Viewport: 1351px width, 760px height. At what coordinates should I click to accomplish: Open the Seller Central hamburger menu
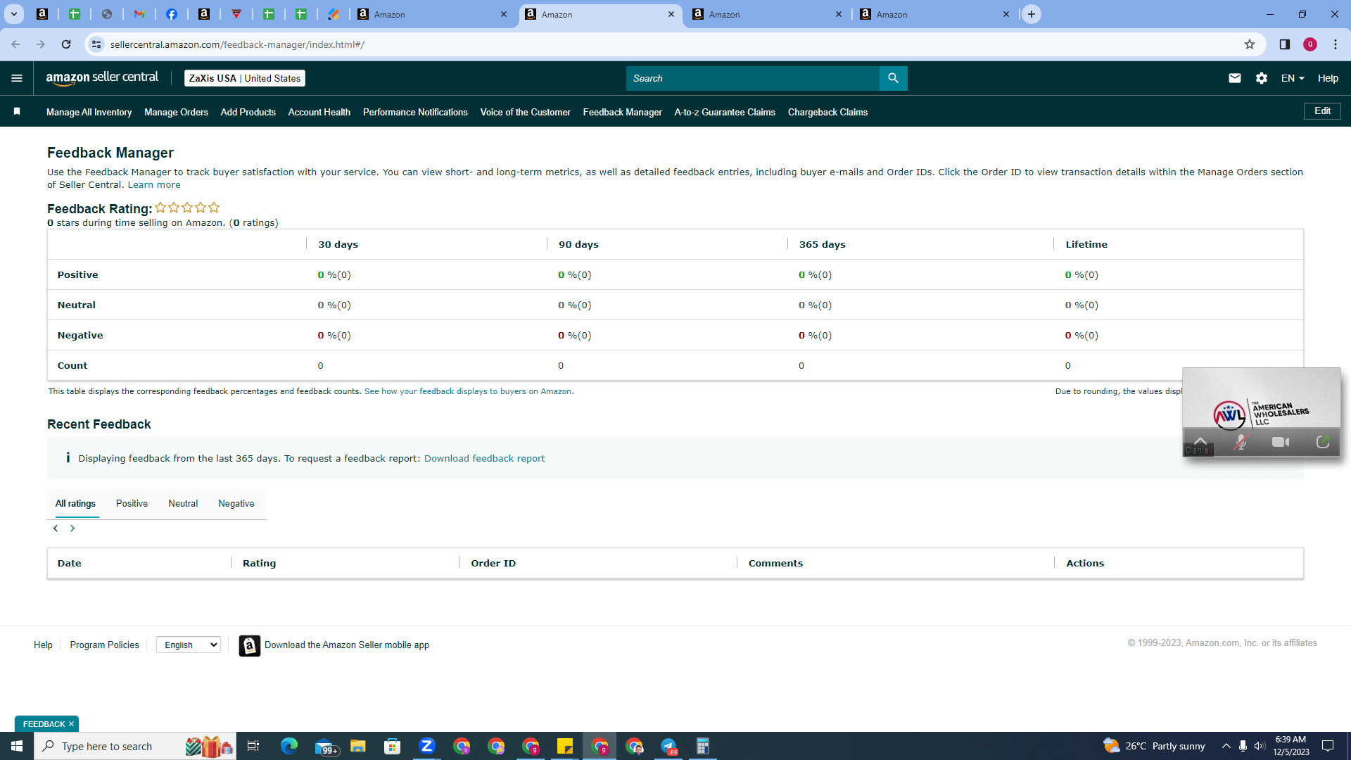click(17, 78)
